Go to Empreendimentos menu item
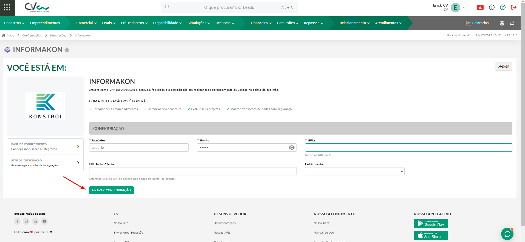 pyautogui.click(x=45, y=23)
